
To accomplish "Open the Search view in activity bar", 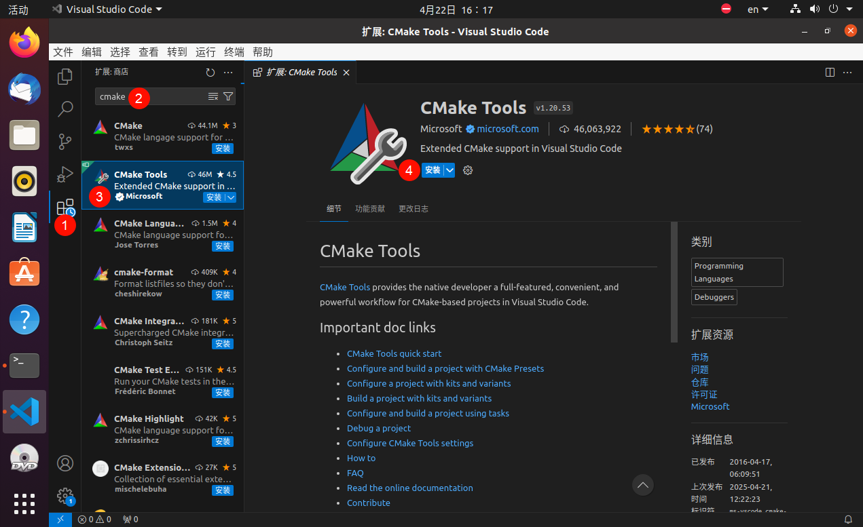I will 65,109.
